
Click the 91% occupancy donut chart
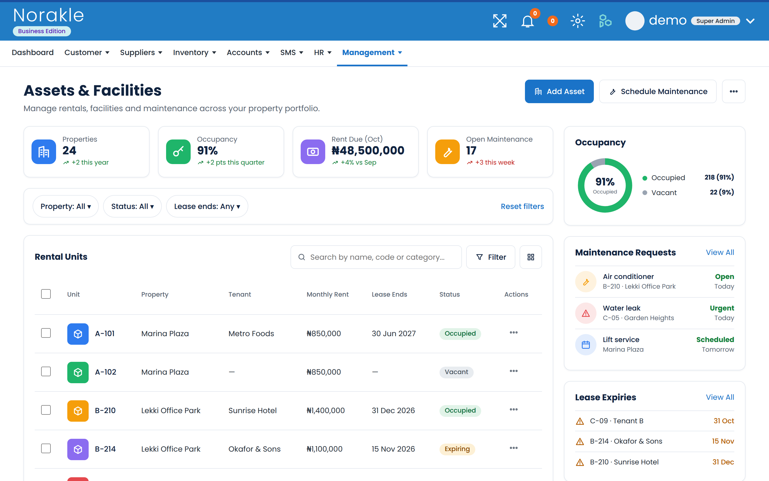pyautogui.click(x=605, y=185)
